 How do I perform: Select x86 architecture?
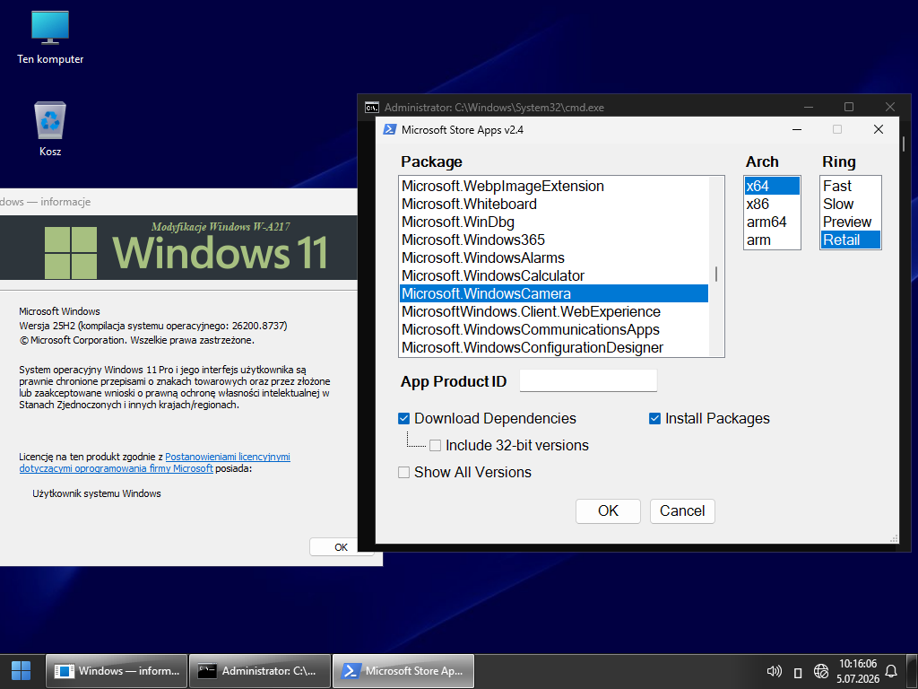tap(772, 204)
